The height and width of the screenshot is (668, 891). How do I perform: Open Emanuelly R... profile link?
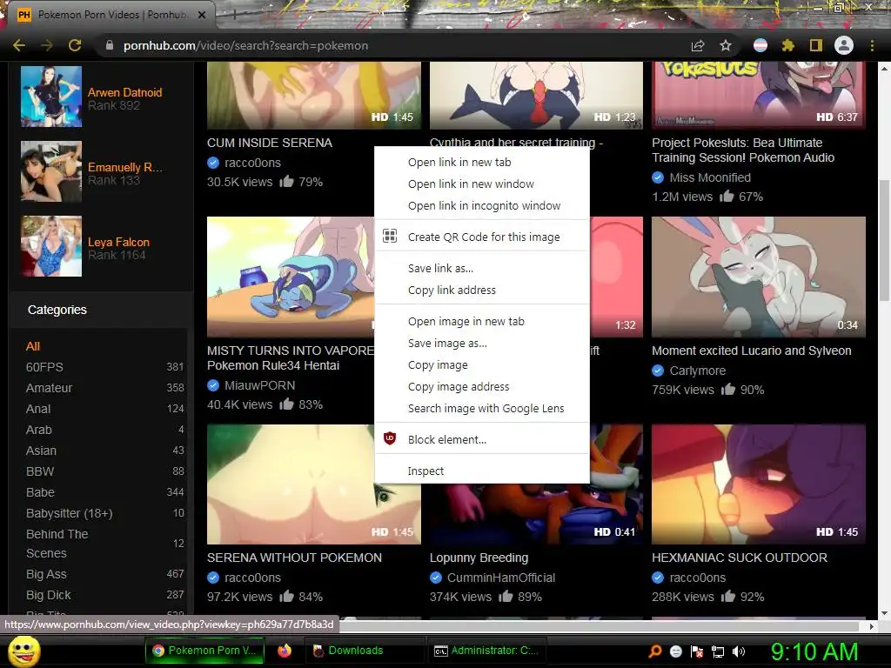124,167
